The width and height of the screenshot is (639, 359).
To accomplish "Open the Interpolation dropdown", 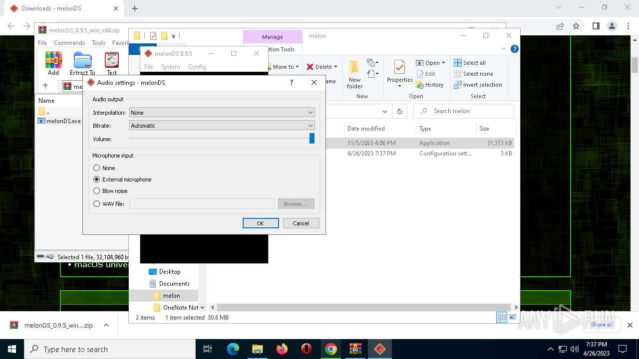I will tap(222, 113).
